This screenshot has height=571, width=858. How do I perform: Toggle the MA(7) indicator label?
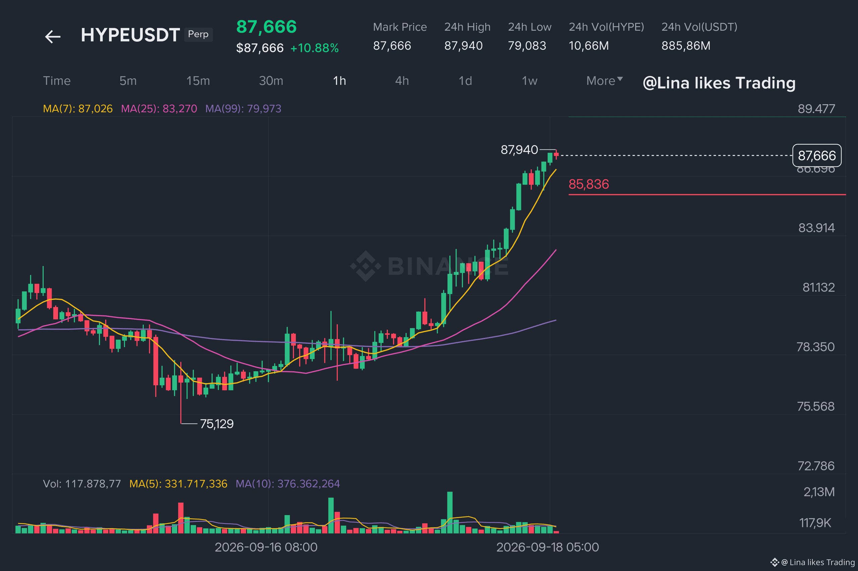click(78, 109)
